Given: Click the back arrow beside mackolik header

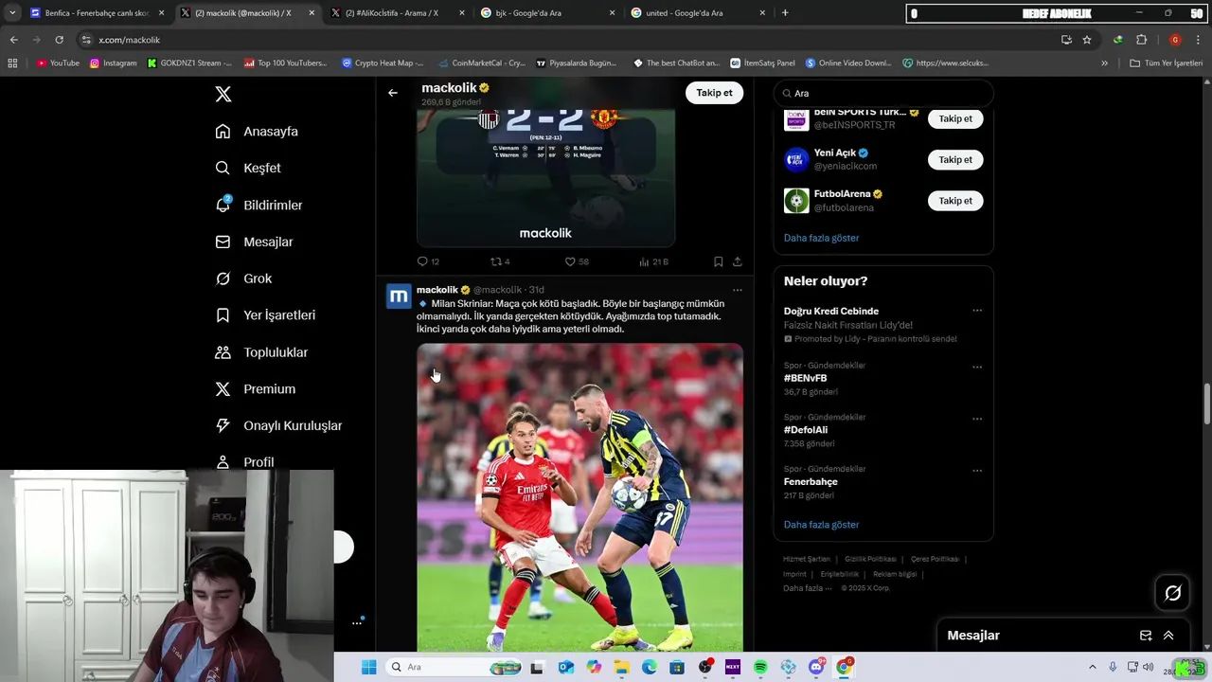Looking at the screenshot, I should point(393,93).
